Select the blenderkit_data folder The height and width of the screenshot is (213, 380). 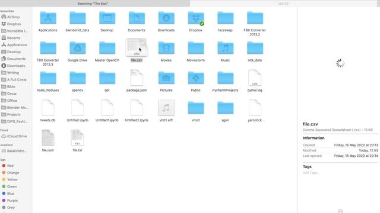coord(78,18)
